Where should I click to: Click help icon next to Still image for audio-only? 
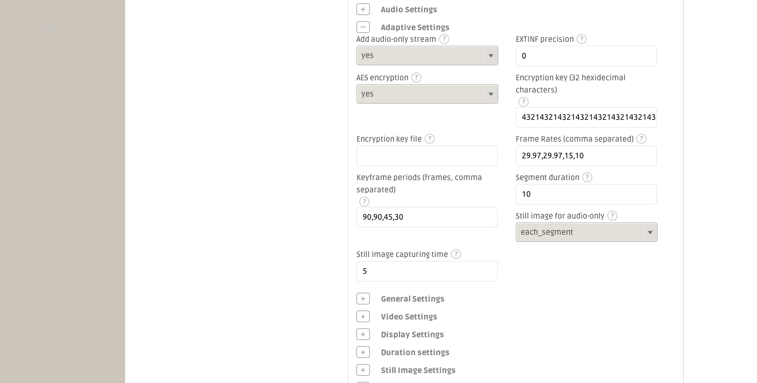click(x=612, y=216)
